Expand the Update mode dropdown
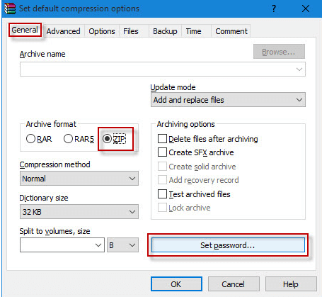This screenshot has width=322, height=297. 228,100
